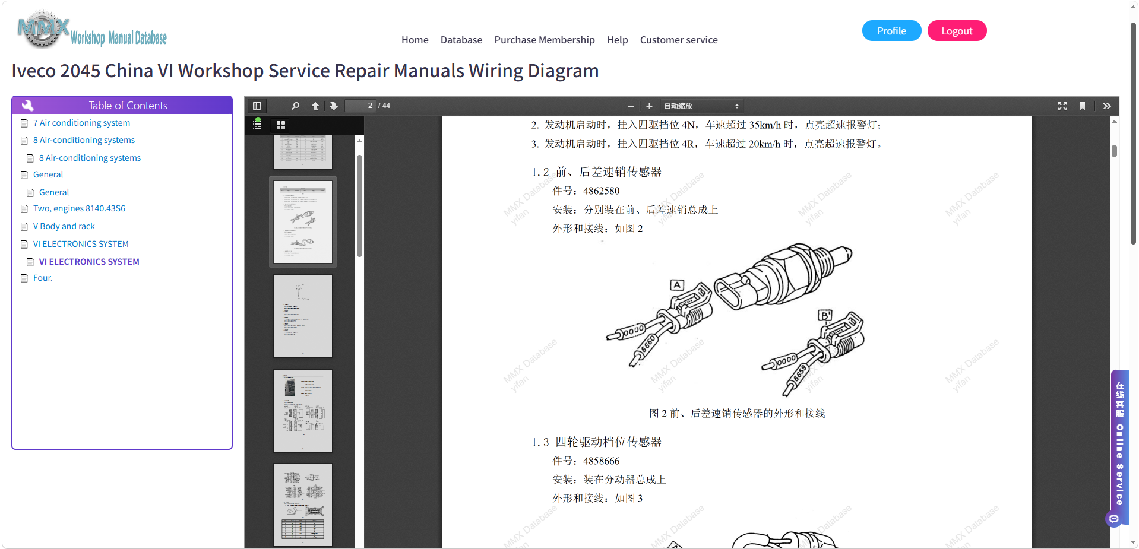The width and height of the screenshot is (1139, 549).
Task: Click page icon beside Four.
Action: [24, 278]
